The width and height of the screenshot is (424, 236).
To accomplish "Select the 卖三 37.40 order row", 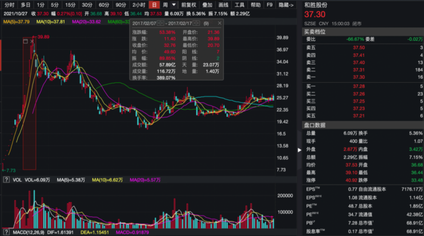I will coord(363,62).
